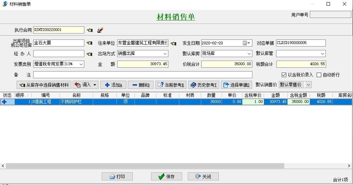This screenshot has width=353, height=185.
Task: Click the 当前参考R button
Action: click(171, 85)
